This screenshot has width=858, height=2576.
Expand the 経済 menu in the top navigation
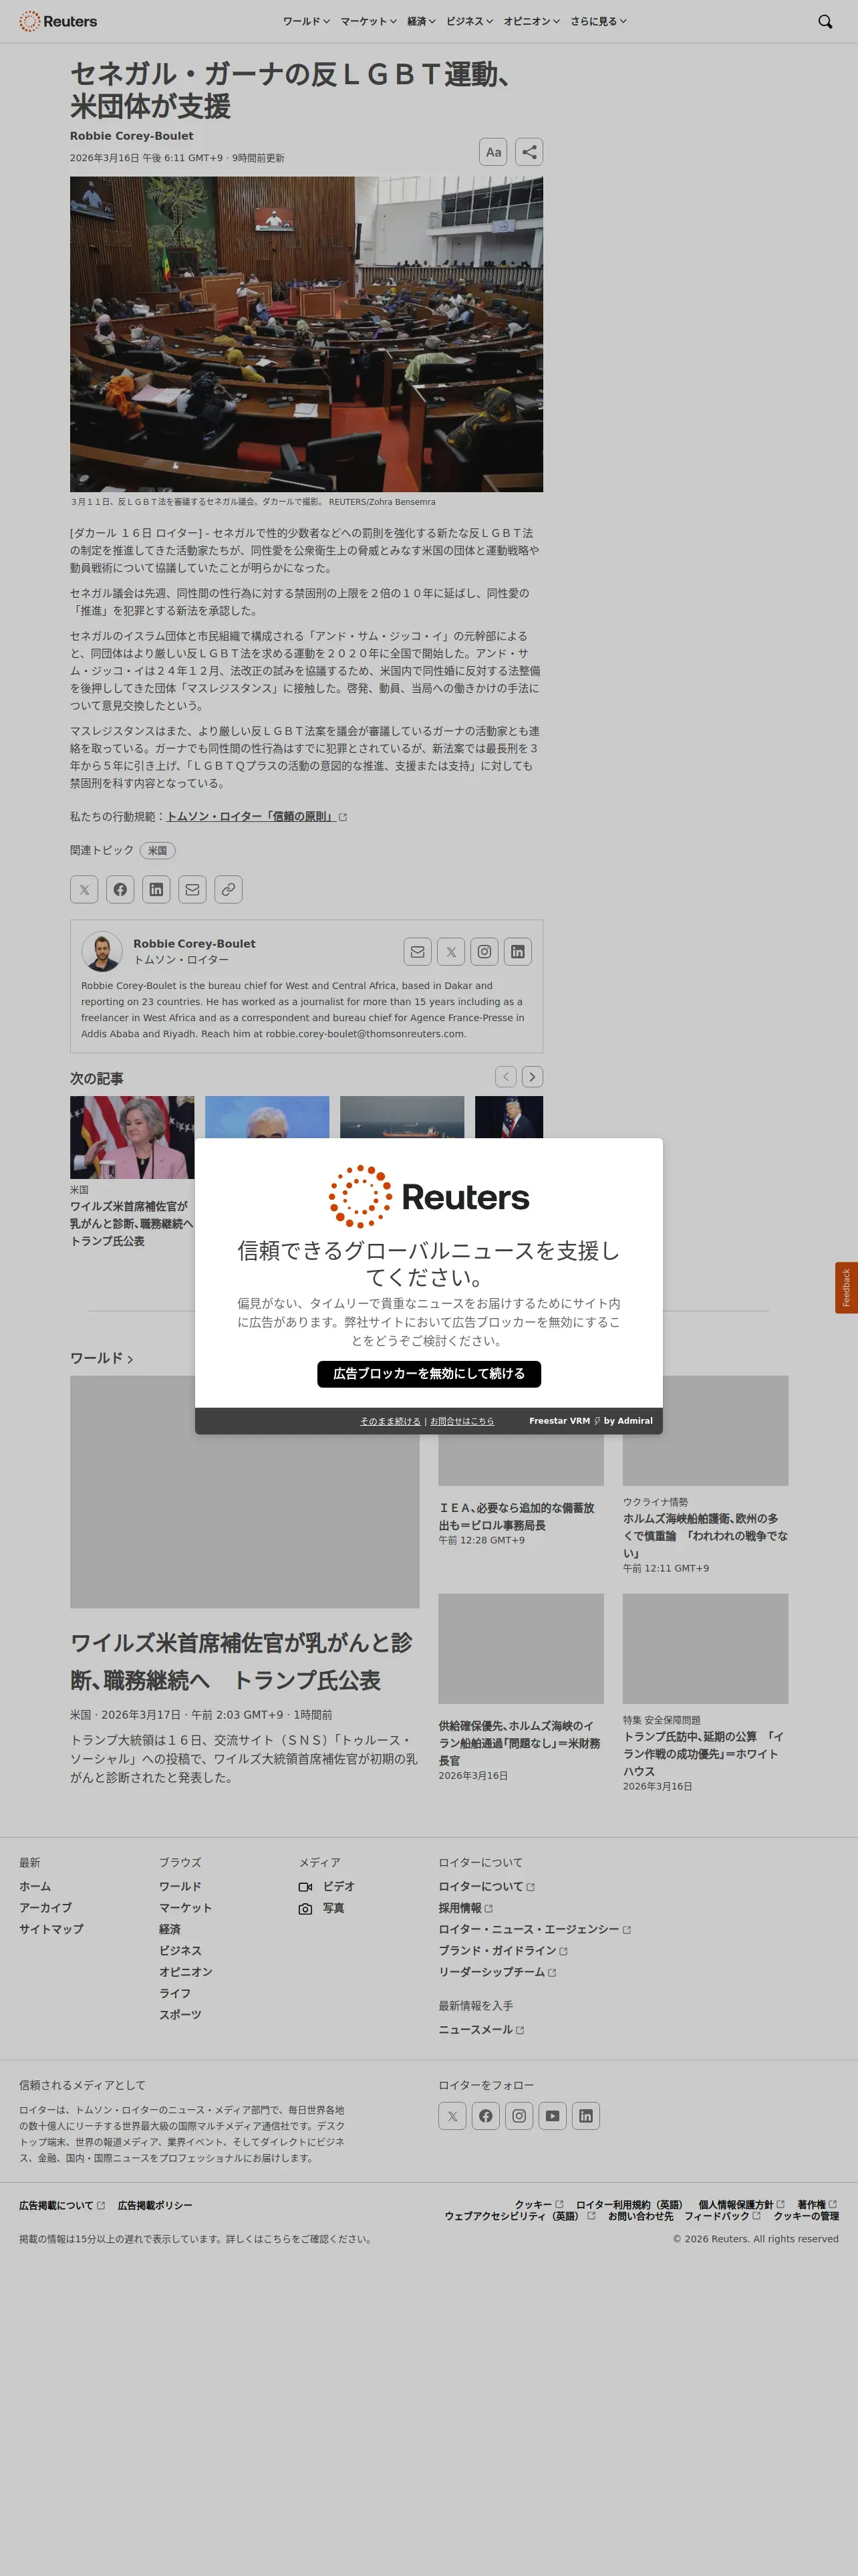(x=422, y=21)
